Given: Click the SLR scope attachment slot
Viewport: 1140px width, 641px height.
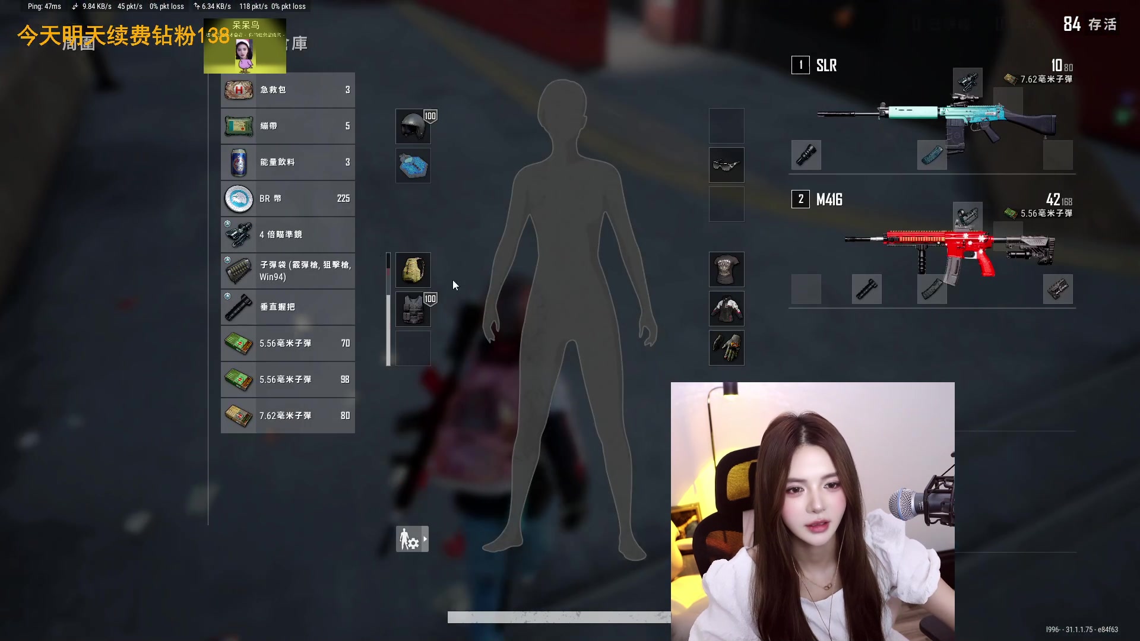Looking at the screenshot, I should pyautogui.click(x=968, y=82).
